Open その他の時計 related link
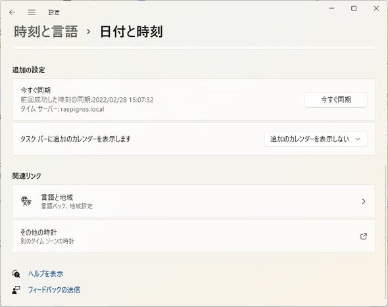The image size is (388, 307). click(194, 237)
